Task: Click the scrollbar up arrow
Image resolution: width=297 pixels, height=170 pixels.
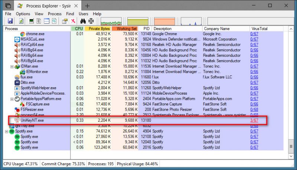Action: 291,29
